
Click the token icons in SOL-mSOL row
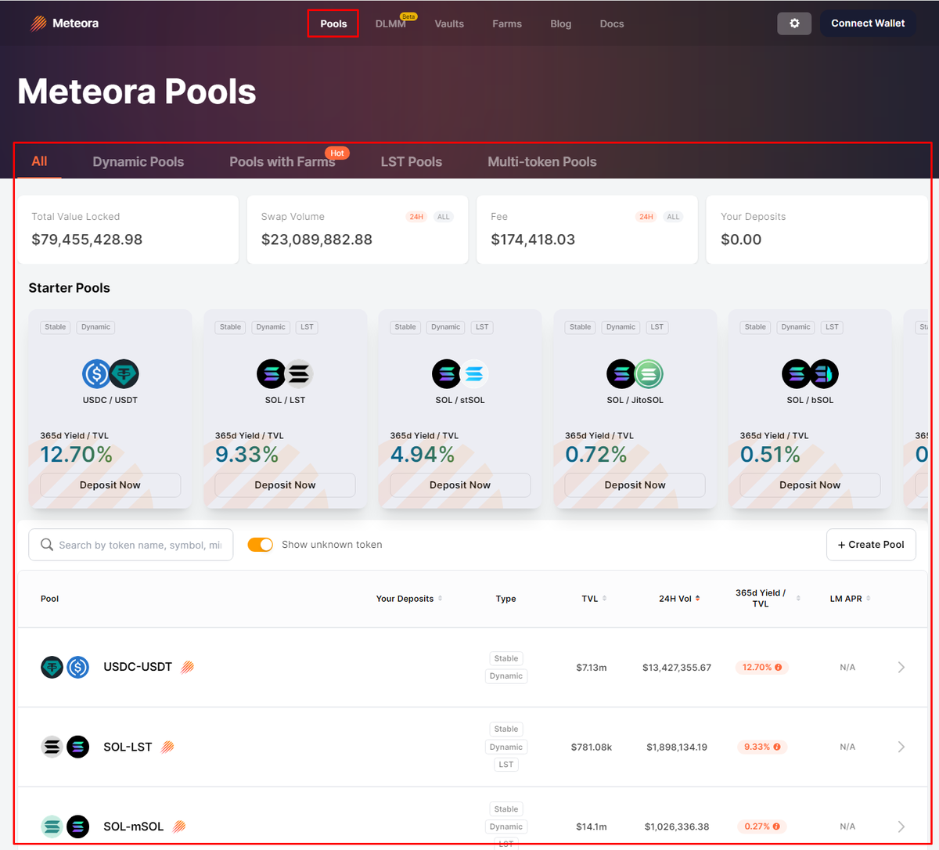pyautogui.click(x=65, y=827)
